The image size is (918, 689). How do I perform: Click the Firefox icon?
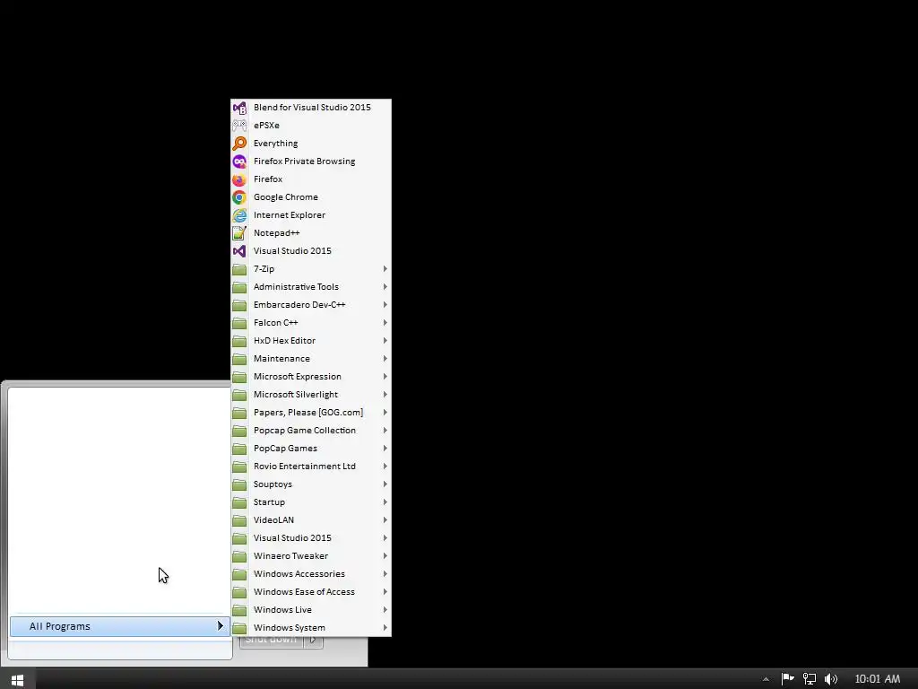239,179
